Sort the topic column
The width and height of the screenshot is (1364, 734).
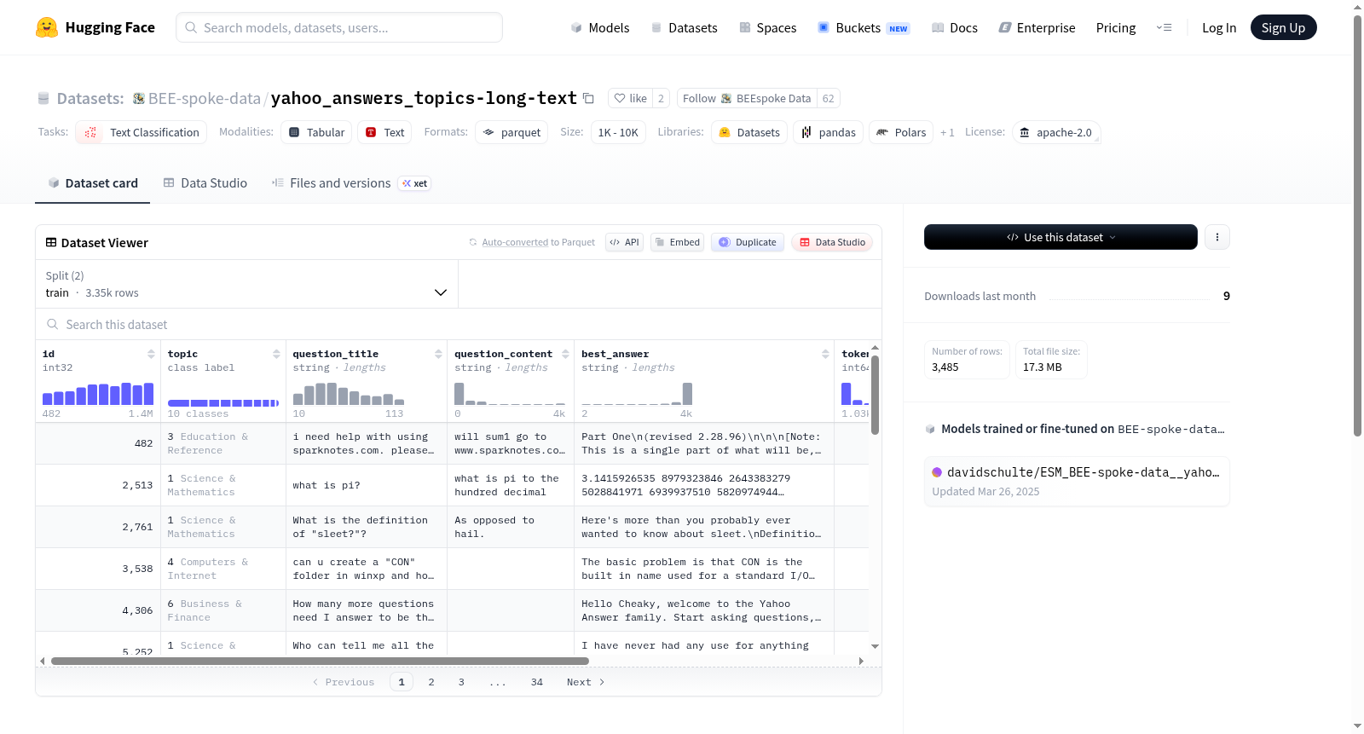point(276,354)
